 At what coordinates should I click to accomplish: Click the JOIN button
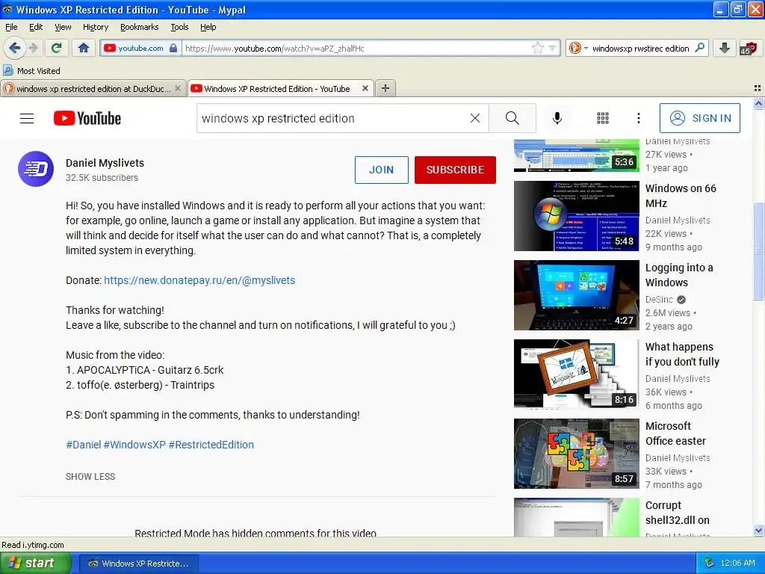tap(382, 170)
